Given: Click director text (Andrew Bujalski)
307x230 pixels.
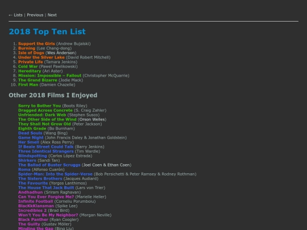Looking at the screenshot, I should pos(73,44).
